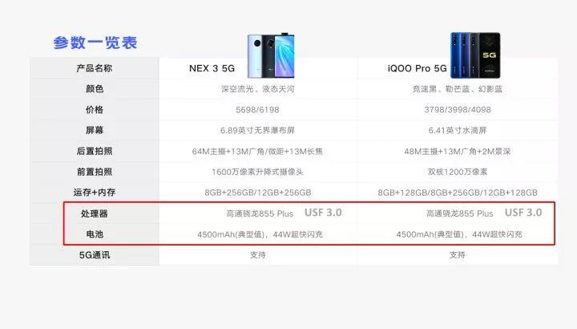Click 支持 in the iQOO Pro column
577x329 pixels.
click(458, 255)
